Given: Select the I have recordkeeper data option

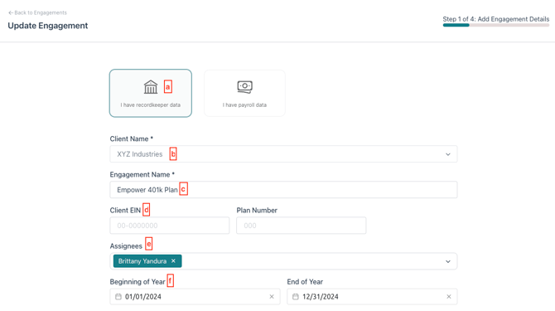Looking at the screenshot, I should point(151,93).
